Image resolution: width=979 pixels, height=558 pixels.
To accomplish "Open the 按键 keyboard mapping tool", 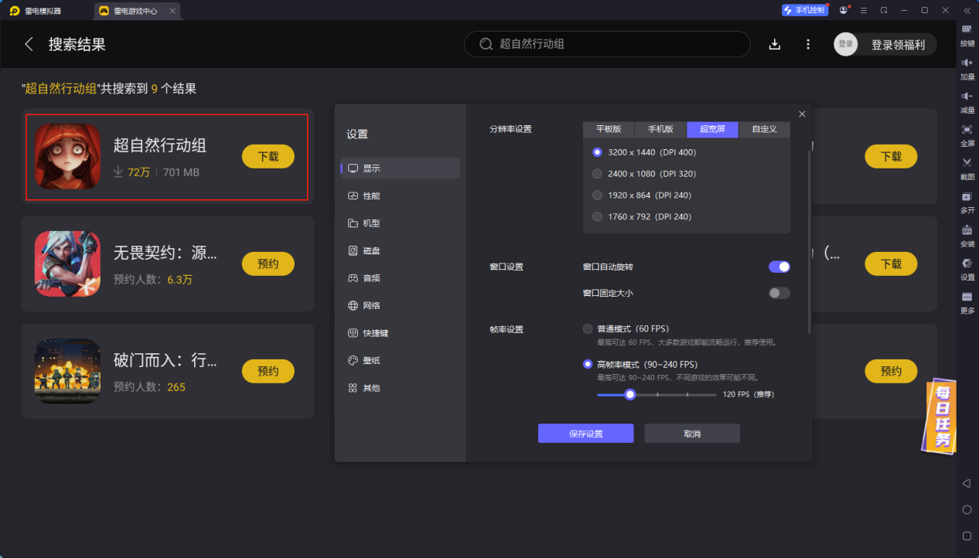I will point(967,35).
